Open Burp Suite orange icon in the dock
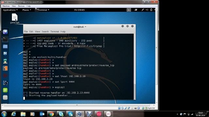Viewport: 209px width, 117px height. point(5,68)
